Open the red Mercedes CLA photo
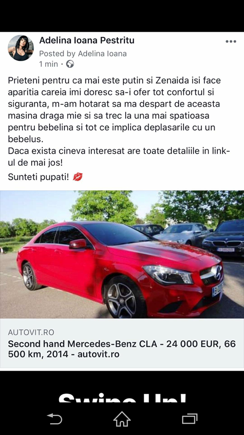 [122, 254]
